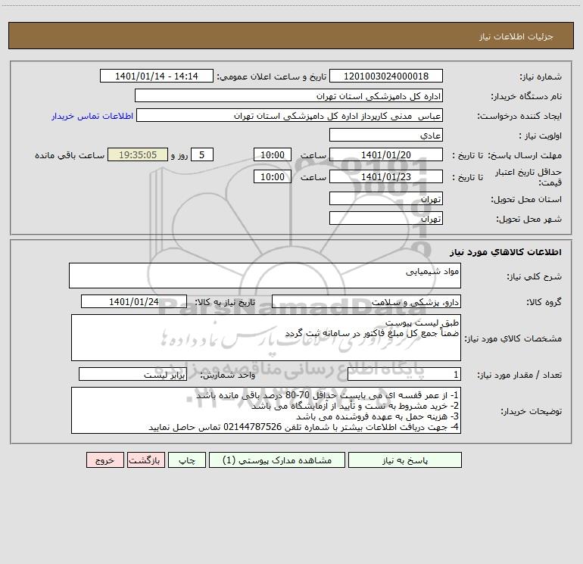Click response deadline date 1401/01/20
Screen dimensions: 583x564
[386, 154]
